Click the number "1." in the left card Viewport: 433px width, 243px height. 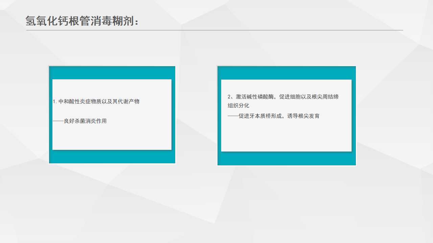(55, 102)
